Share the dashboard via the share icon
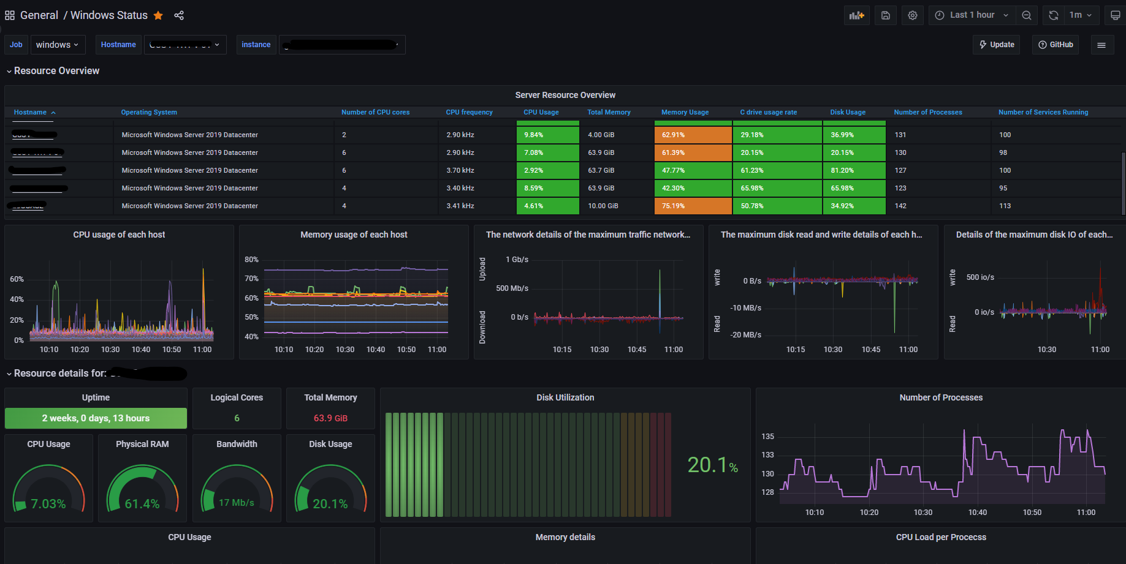1126x564 pixels. pyautogui.click(x=179, y=15)
